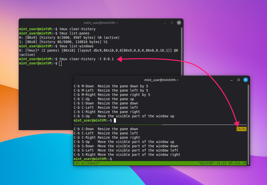The width and height of the screenshot is (267, 185).
Task: Close the front tmux terminal window
Action: click(x=246, y=80)
